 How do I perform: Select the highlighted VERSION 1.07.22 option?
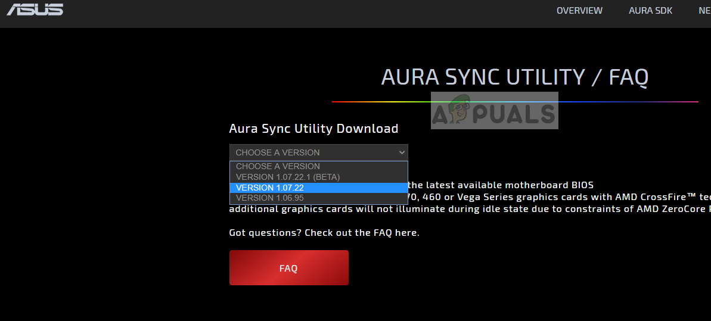click(x=319, y=188)
